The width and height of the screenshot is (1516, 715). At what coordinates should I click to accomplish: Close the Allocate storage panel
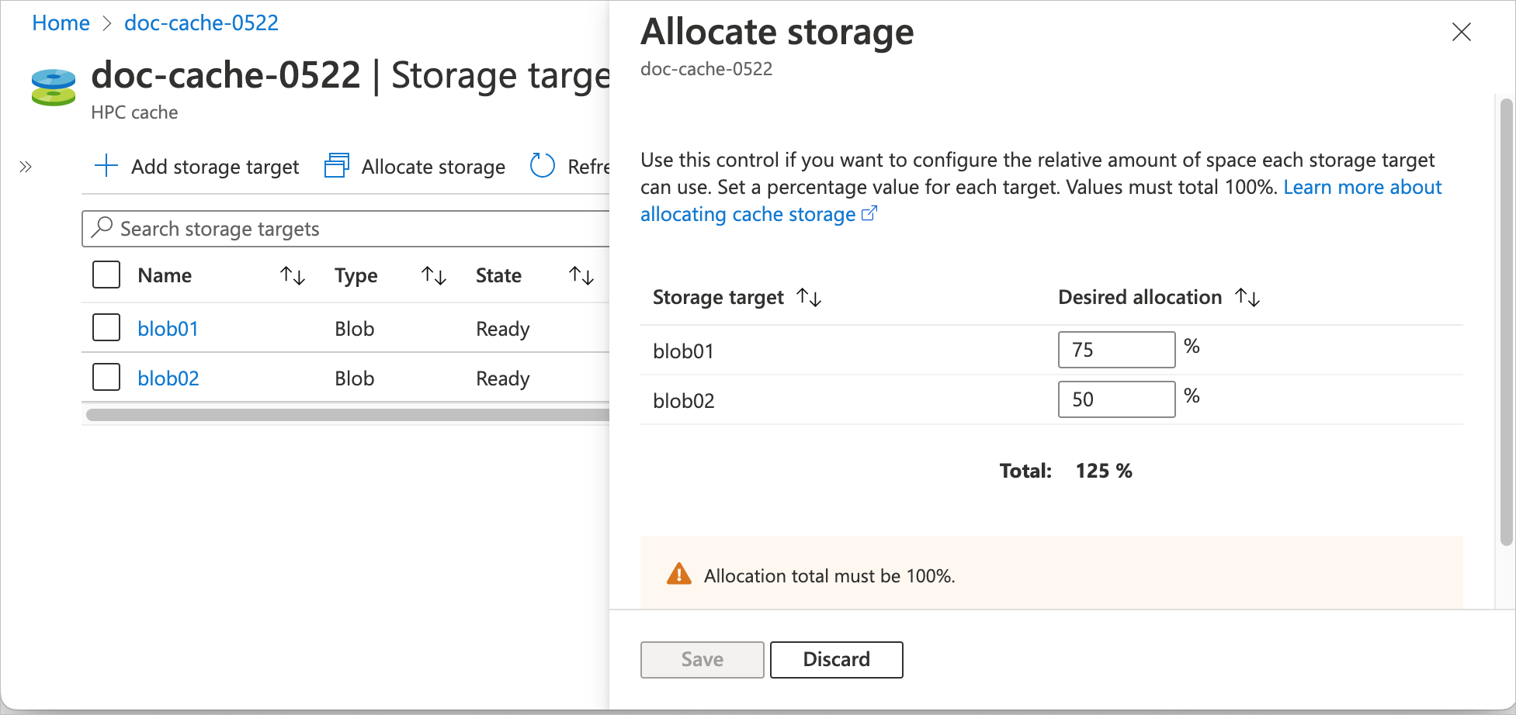click(1462, 32)
